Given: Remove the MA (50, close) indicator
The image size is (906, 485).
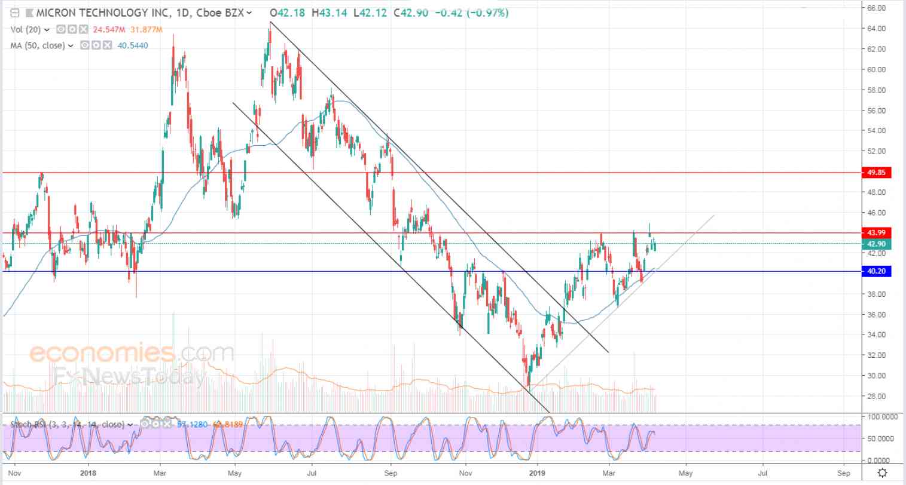Looking at the screenshot, I should (107, 45).
